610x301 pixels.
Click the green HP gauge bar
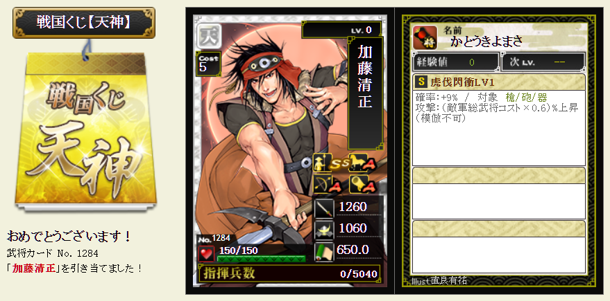(x=261, y=259)
